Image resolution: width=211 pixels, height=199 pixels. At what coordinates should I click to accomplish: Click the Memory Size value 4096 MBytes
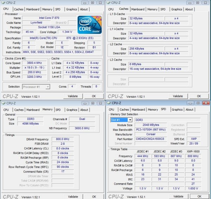pos(31,124)
